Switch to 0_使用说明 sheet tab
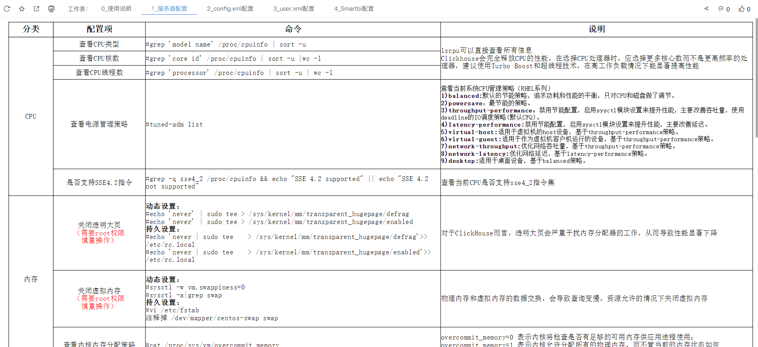The height and width of the screenshot is (347, 758). (116, 9)
